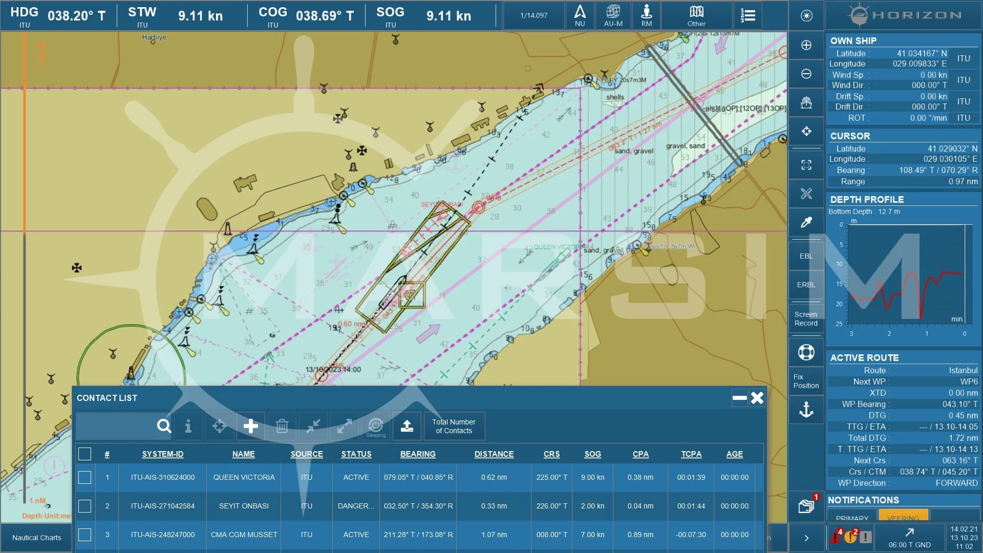
Task: Click the lifebuoy man-overboard icon
Action: [806, 352]
